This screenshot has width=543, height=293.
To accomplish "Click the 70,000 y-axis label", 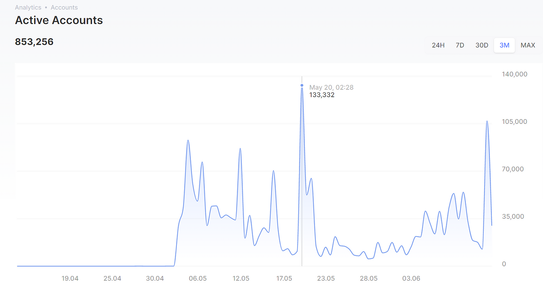I will 513,169.
